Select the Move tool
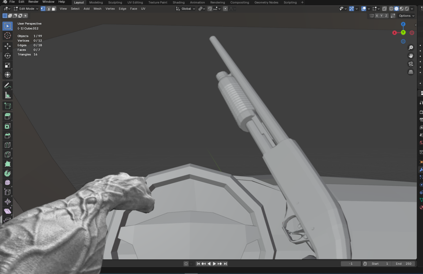Image resolution: width=423 pixels, height=274 pixels. [x=8, y=46]
